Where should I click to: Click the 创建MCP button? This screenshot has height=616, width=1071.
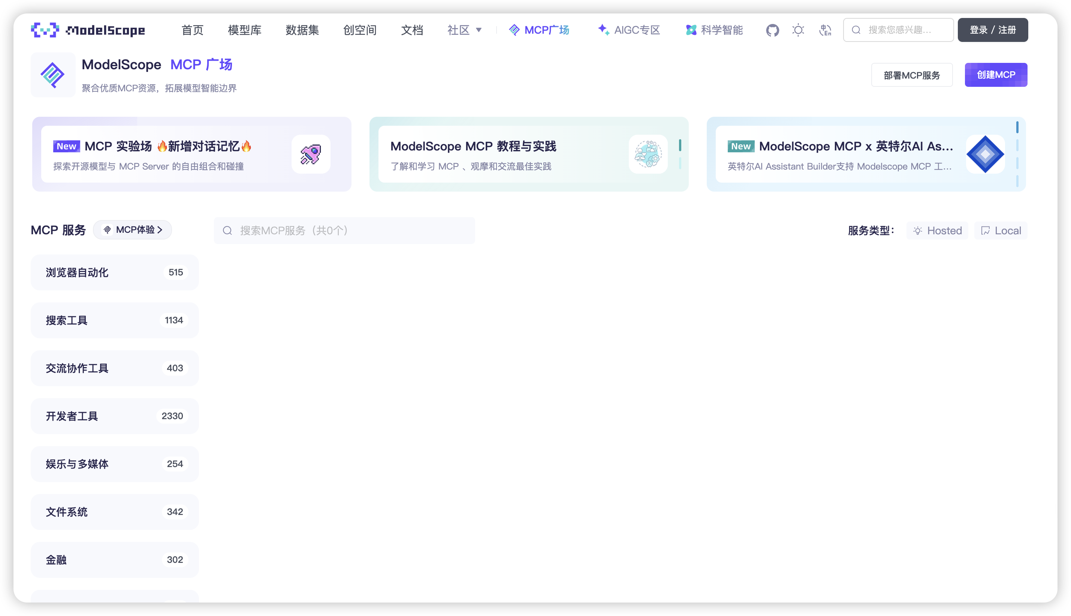click(x=996, y=75)
